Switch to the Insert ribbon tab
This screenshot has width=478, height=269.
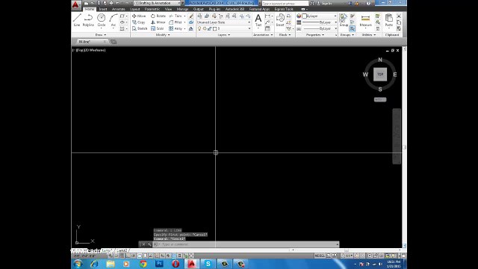point(103,9)
